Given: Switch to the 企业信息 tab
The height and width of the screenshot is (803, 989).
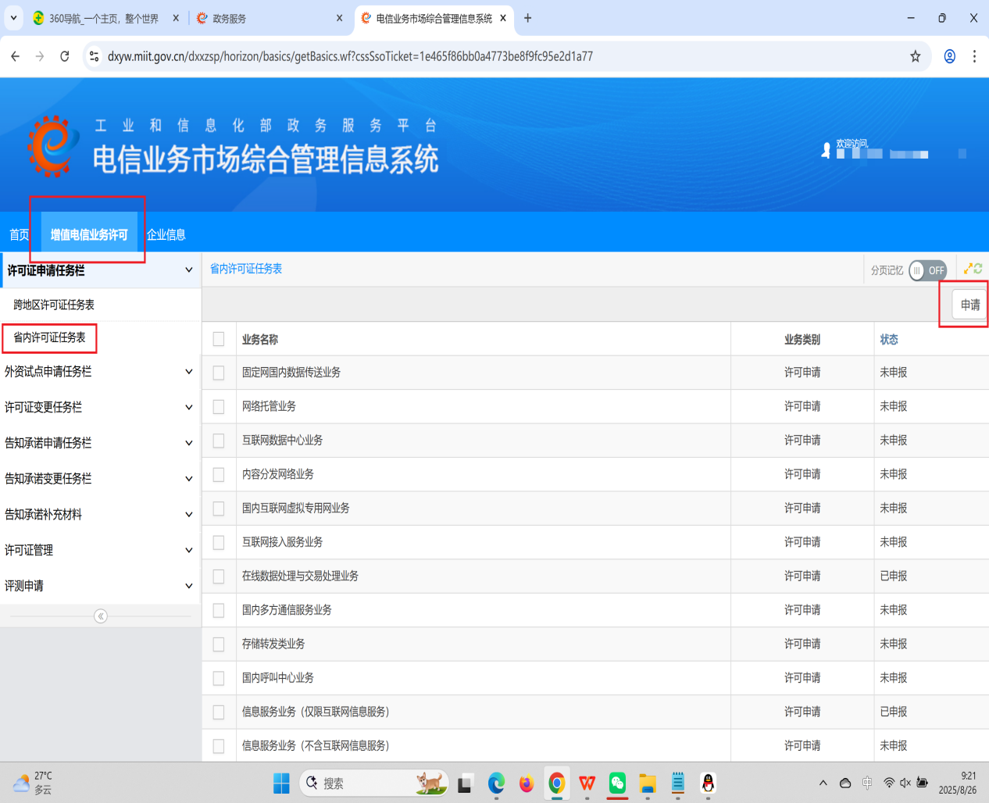Looking at the screenshot, I should [166, 234].
